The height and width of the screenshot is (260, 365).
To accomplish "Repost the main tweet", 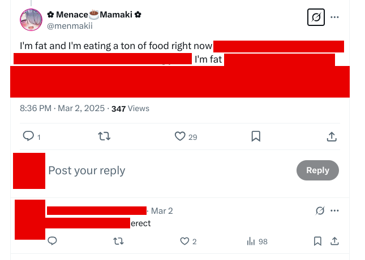I will (104, 136).
